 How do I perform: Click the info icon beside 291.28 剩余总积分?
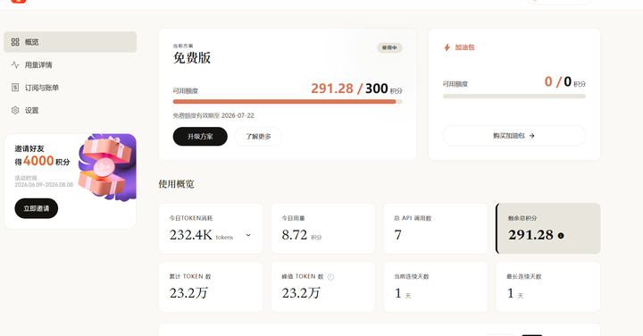561,236
